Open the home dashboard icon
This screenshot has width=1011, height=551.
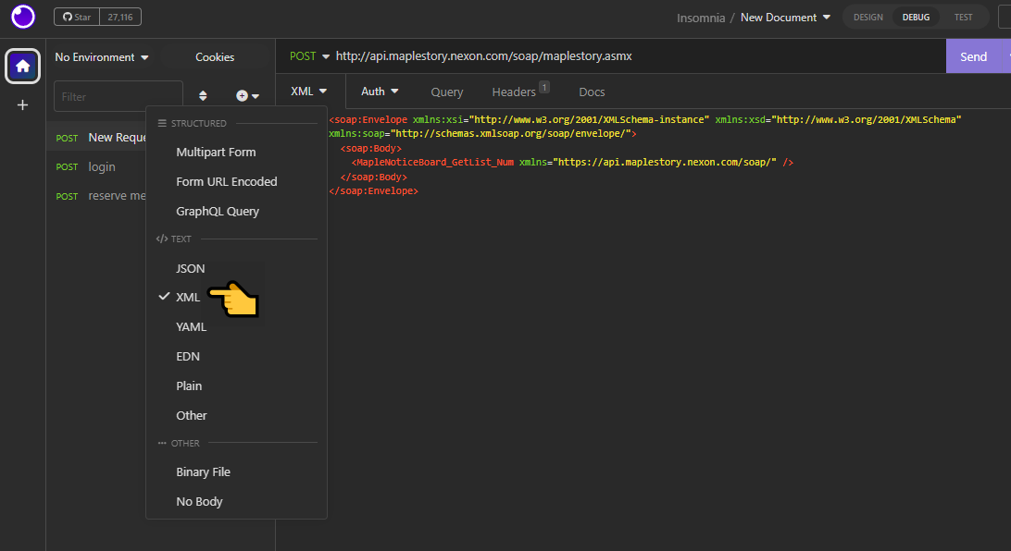(22, 66)
